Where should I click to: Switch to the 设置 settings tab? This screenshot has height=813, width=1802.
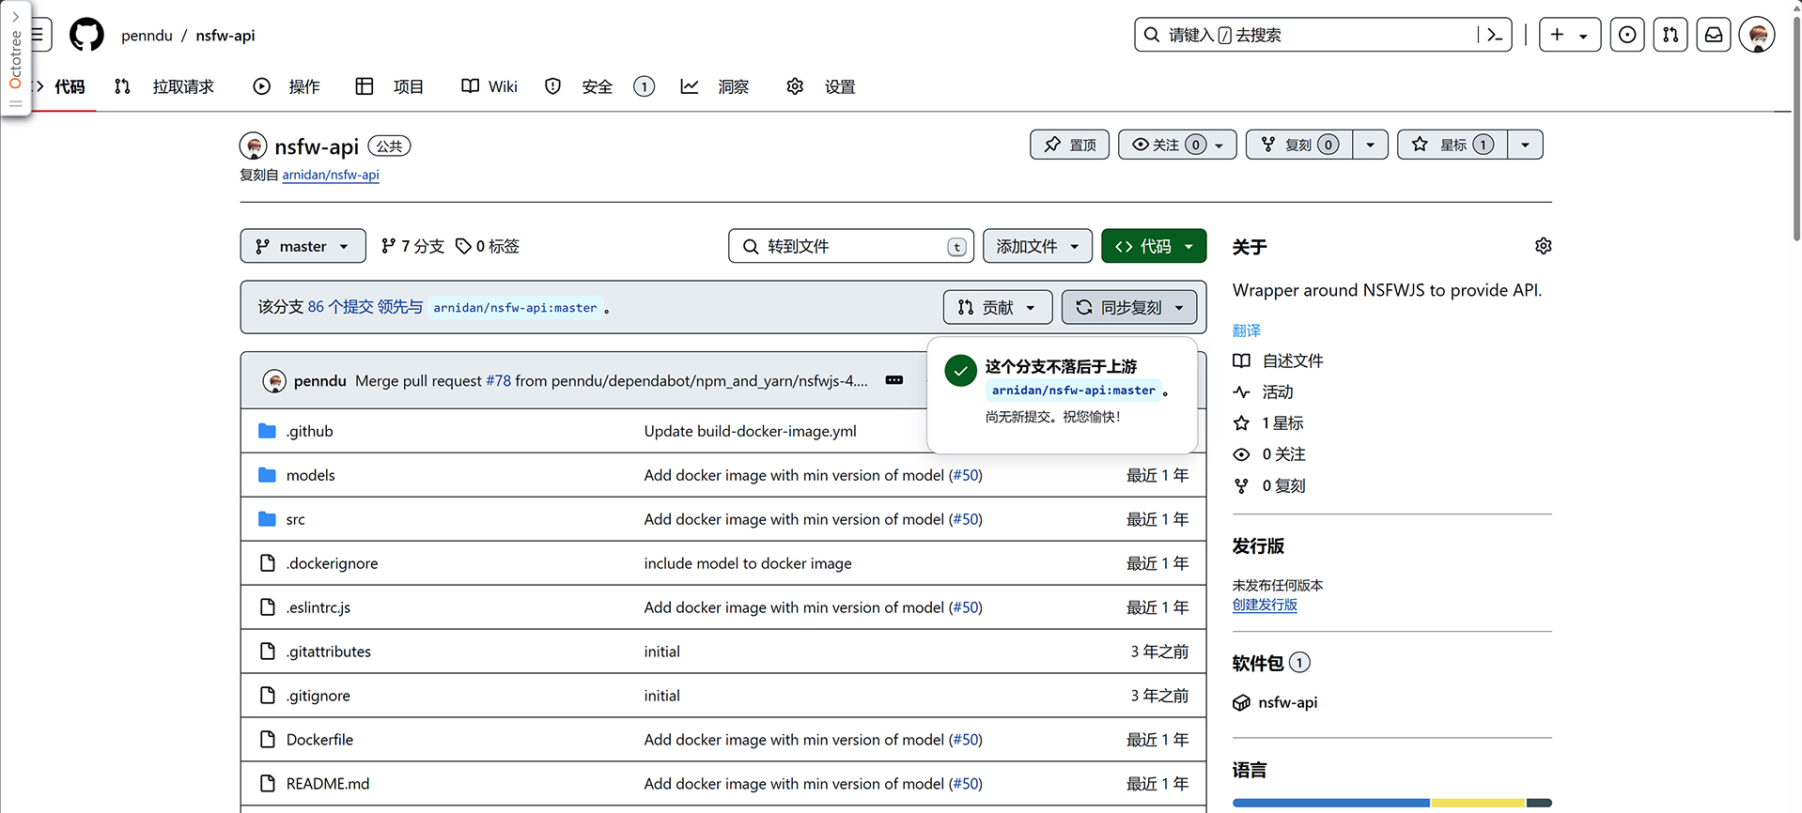(821, 86)
